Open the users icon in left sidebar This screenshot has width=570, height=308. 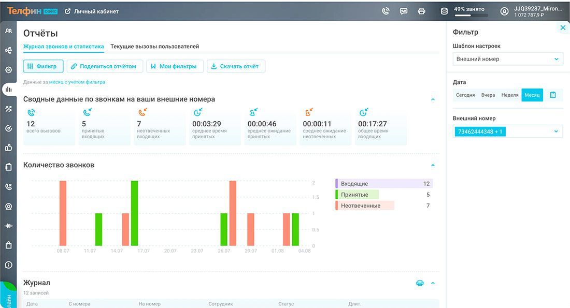pyautogui.click(x=8, y=31)
